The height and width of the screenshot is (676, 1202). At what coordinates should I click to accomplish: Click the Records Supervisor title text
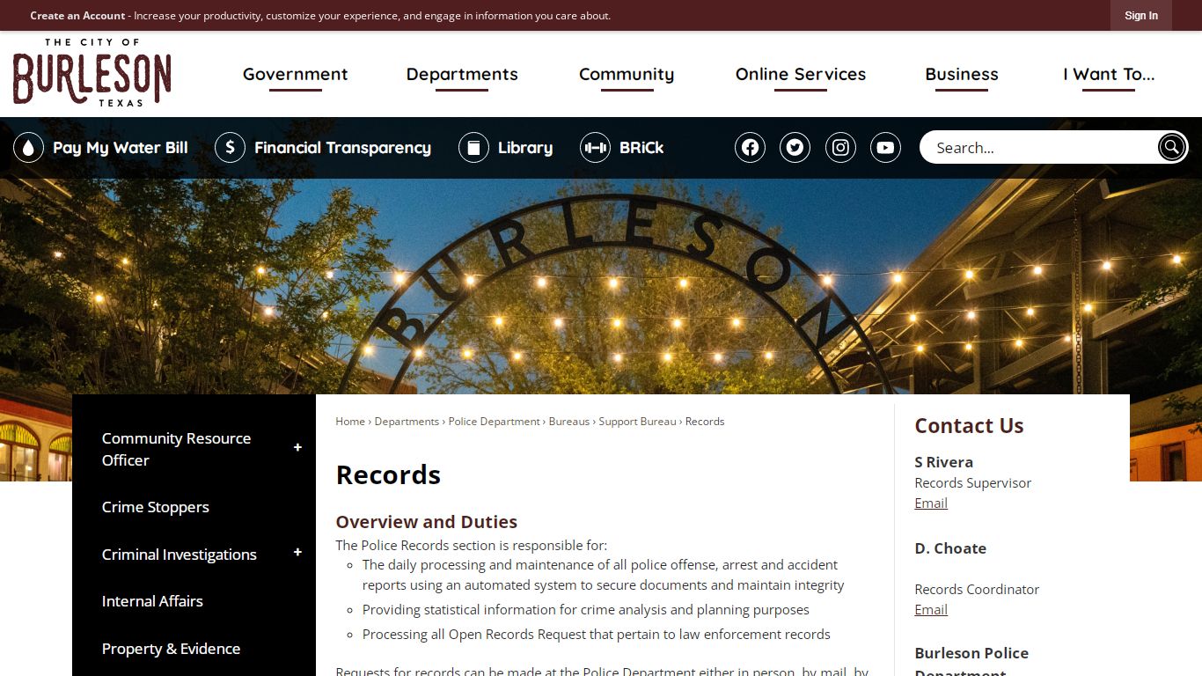point(972,483)
